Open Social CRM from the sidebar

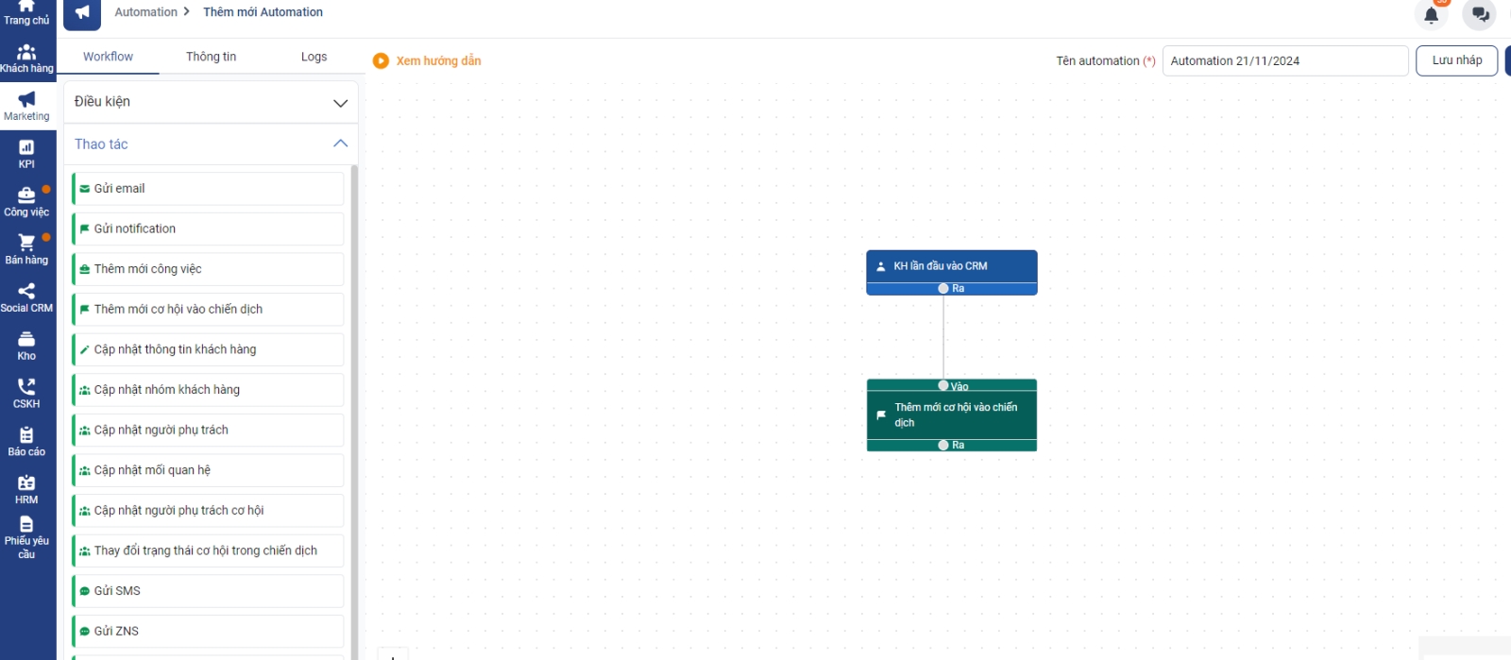(26, 297)
